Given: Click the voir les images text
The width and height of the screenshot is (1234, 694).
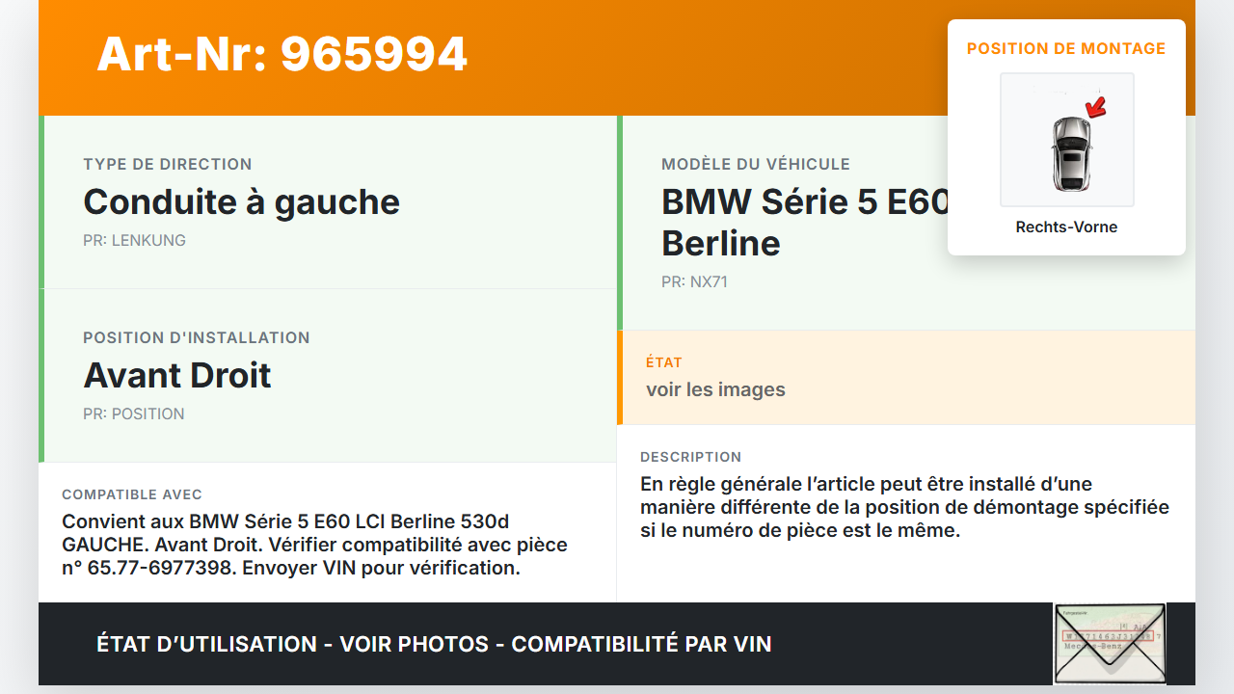Looking at the screenshot, I should (715, 389).
